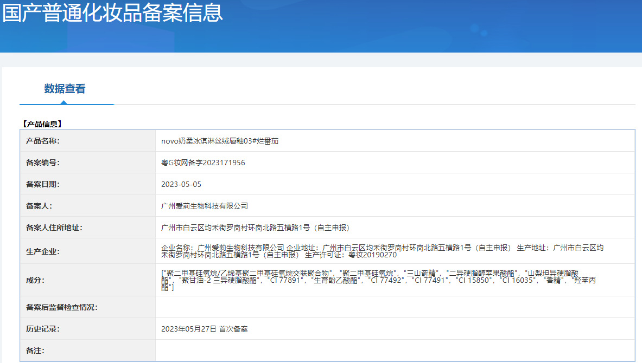The image size is (642, 363).
Task: Select filing number 粤G妆网备字2023171956
Action: pos(203,163)
